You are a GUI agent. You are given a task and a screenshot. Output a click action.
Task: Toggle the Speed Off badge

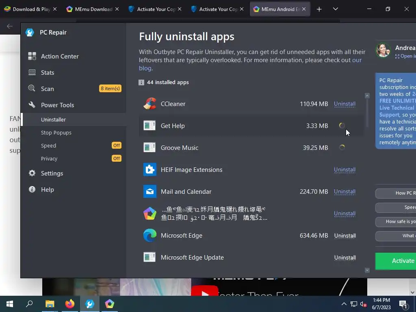pos(117,145)
